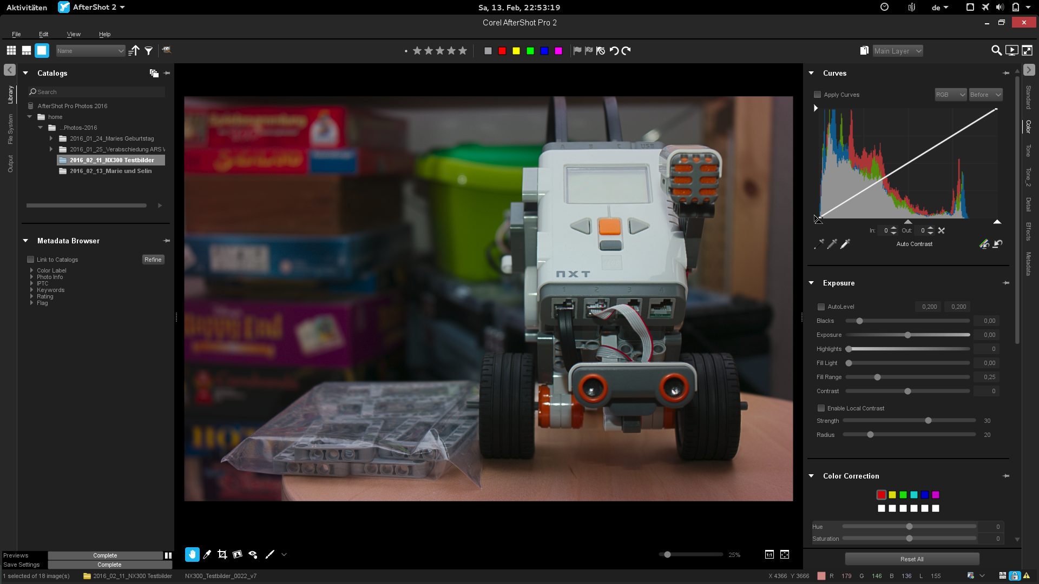Viewport: 1039px width, 584px height.
Task: Open the Aktivitäten overview
Action: click(x=27, y=8)
